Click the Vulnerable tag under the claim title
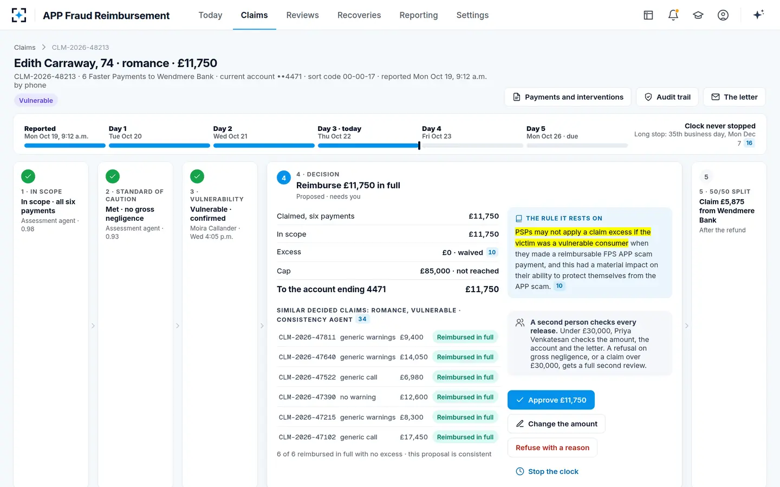This screenshot has width=780, height=487. pos(36,100)
